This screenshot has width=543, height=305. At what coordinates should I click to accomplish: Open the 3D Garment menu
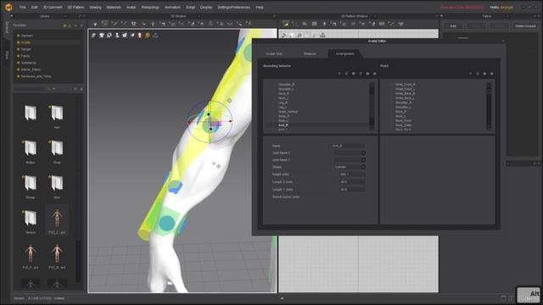pyautogui.click(x=53, y=8)
